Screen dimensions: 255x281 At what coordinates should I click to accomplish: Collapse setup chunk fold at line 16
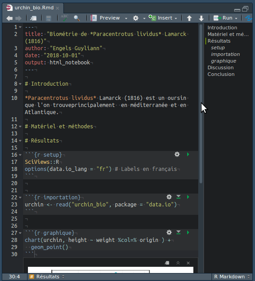pyautogui.click(x=20, y=155)
